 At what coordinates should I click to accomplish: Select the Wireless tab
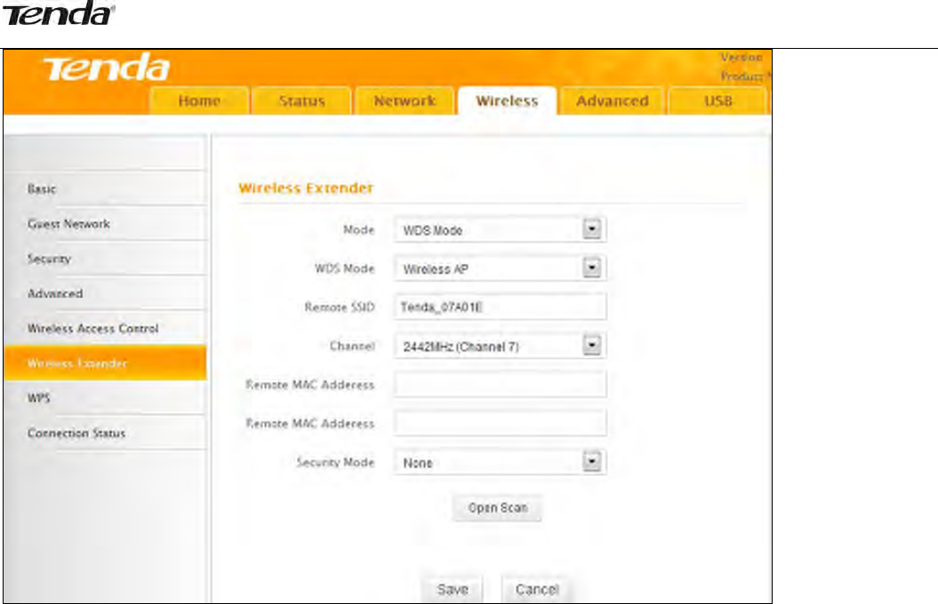point(508,100)
